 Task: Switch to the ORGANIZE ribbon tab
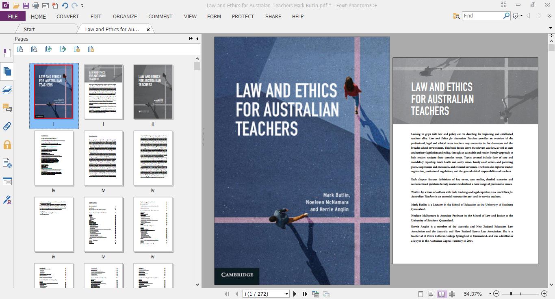click(x=125, y=16)
